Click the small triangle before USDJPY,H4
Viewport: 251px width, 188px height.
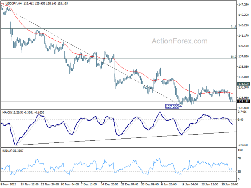[x=3, y=3]
